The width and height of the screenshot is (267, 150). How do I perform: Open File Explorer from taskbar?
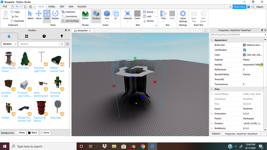click(114, 146)
